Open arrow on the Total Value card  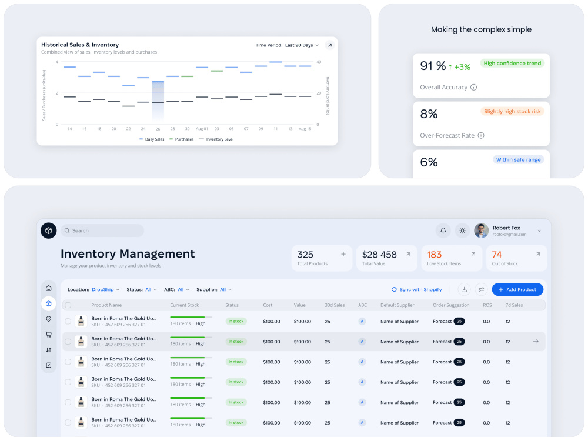click(x=409, y=254)
